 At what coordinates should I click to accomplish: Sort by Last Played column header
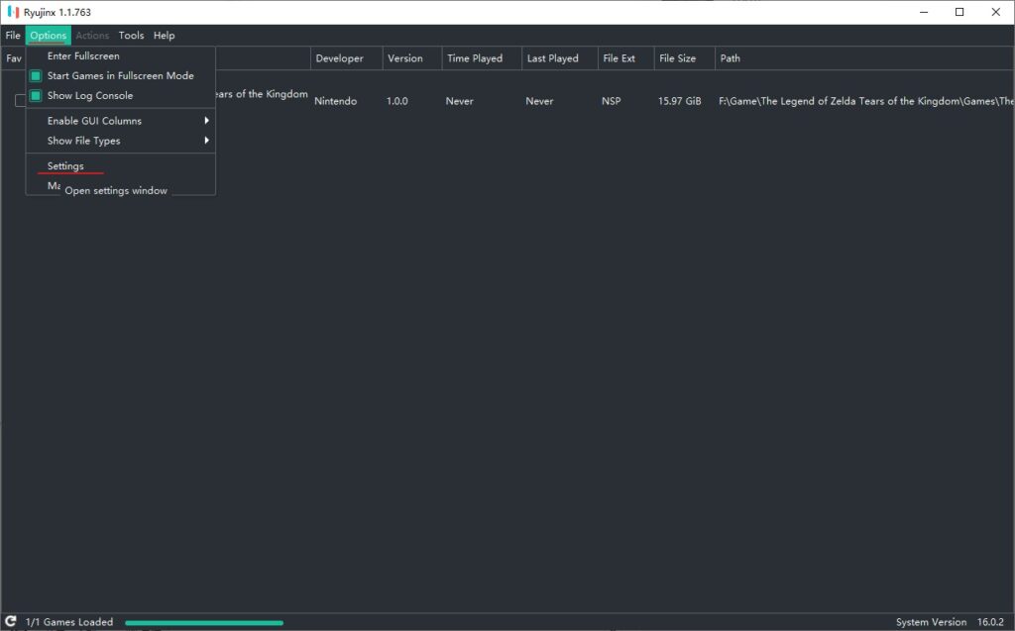[x=560, y=58]
